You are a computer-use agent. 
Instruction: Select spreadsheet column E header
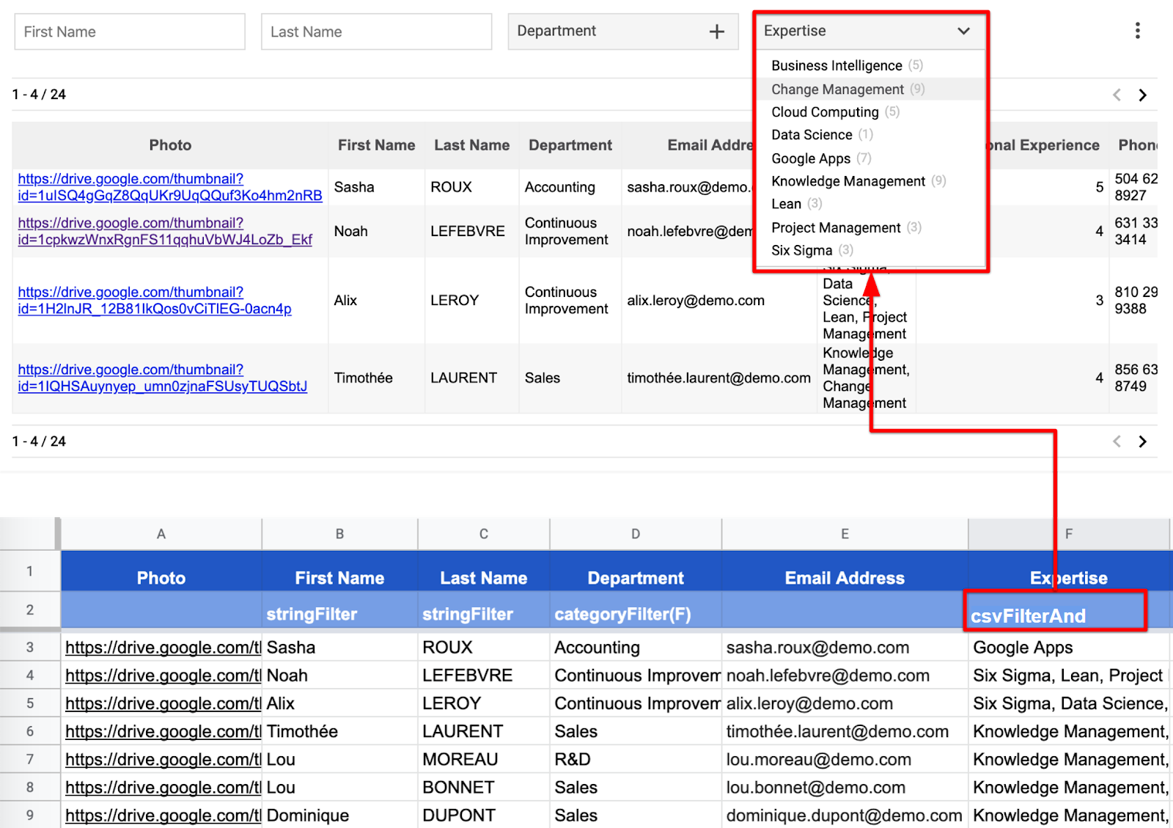(x=845, y=534)
